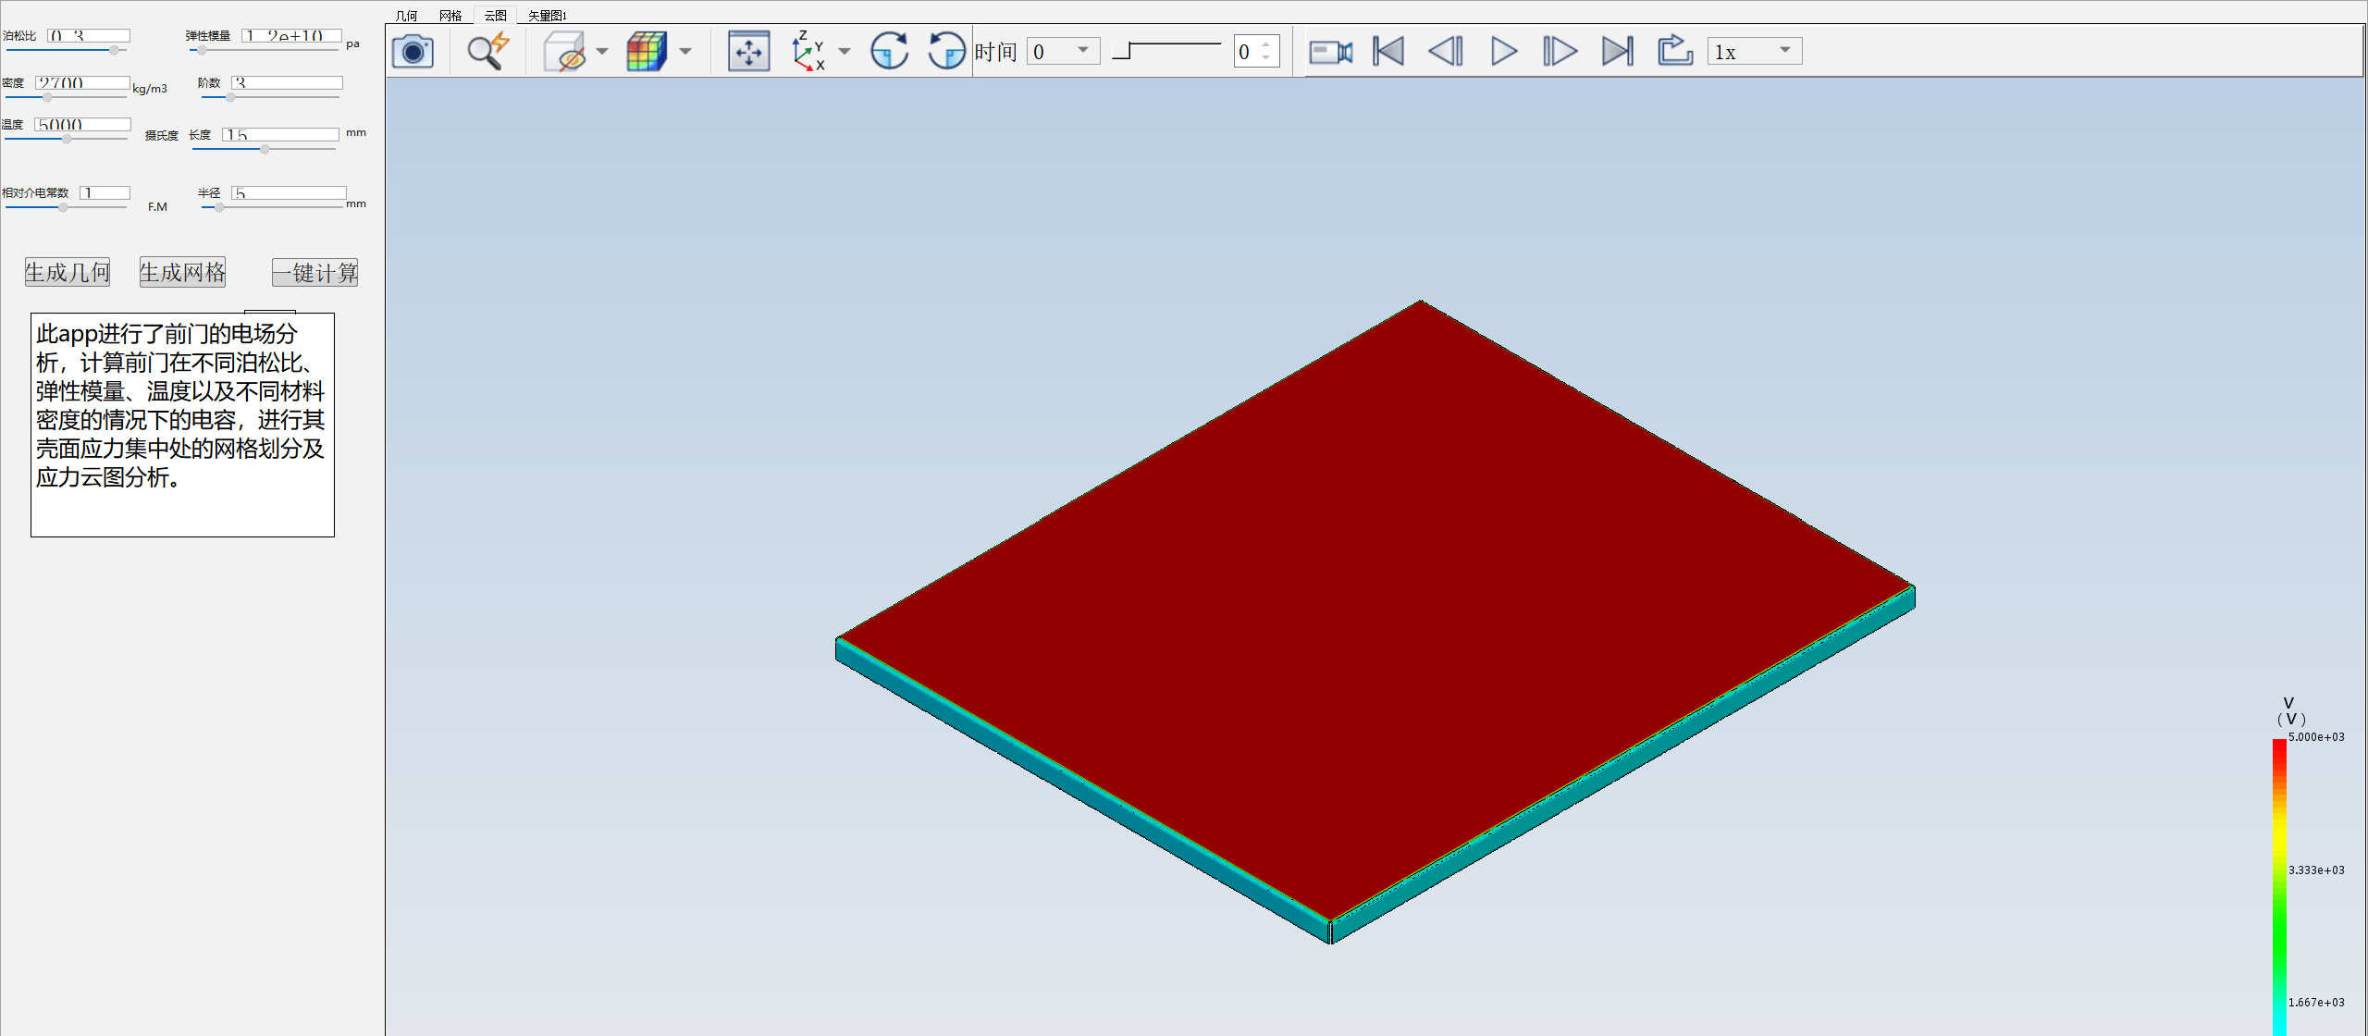Click the 生成网格 button

tap(182, 272)
